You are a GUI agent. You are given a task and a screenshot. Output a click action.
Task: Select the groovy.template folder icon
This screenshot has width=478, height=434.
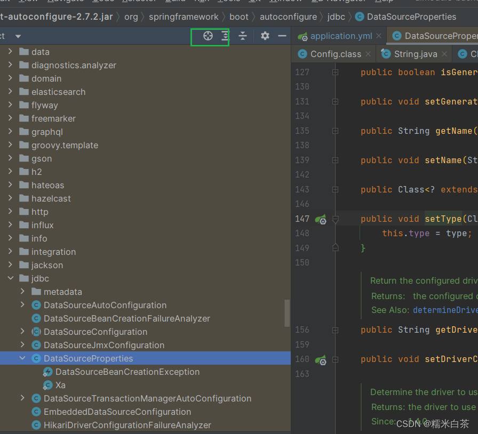24,145
